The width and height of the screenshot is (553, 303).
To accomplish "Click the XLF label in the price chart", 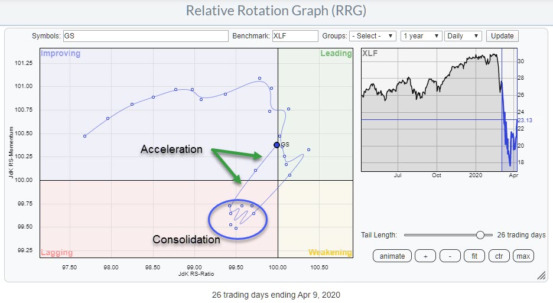I will (370, 54).
